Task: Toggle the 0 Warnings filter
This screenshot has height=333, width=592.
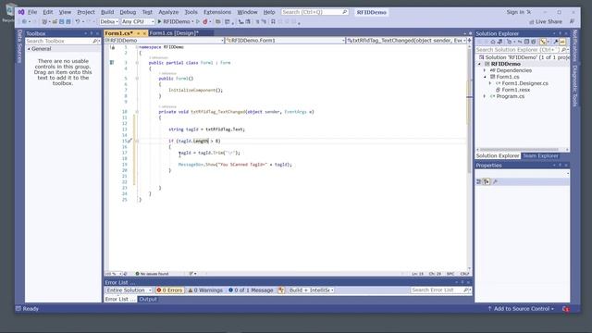Action: click(x=205, y=290)
